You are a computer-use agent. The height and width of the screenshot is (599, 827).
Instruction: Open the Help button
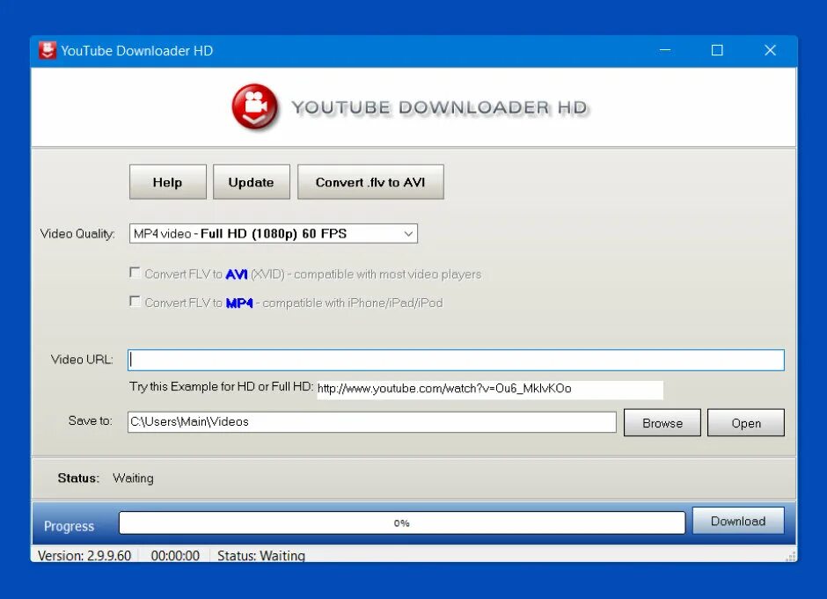tap(168, 182)
